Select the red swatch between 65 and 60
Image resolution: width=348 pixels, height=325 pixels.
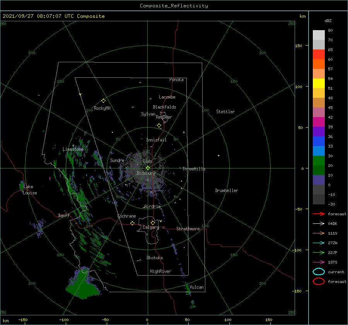319,54
